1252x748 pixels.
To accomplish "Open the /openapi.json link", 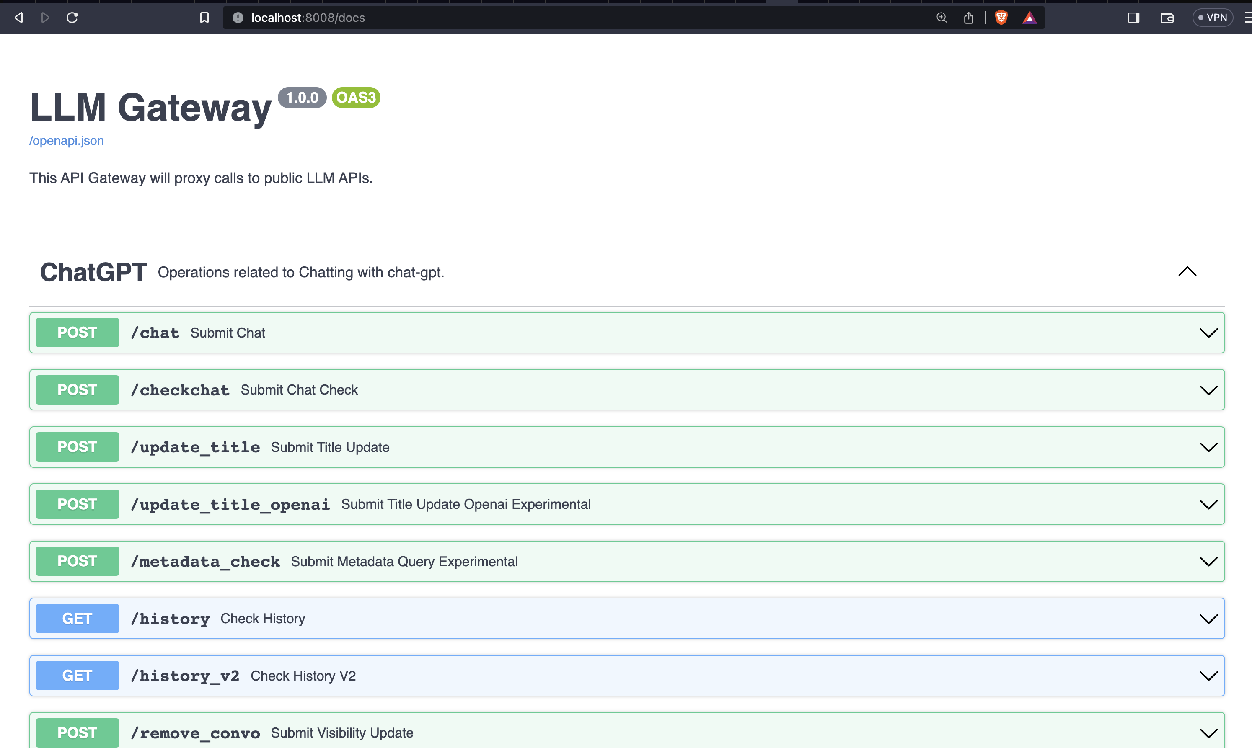I will (x=67, y=141).
